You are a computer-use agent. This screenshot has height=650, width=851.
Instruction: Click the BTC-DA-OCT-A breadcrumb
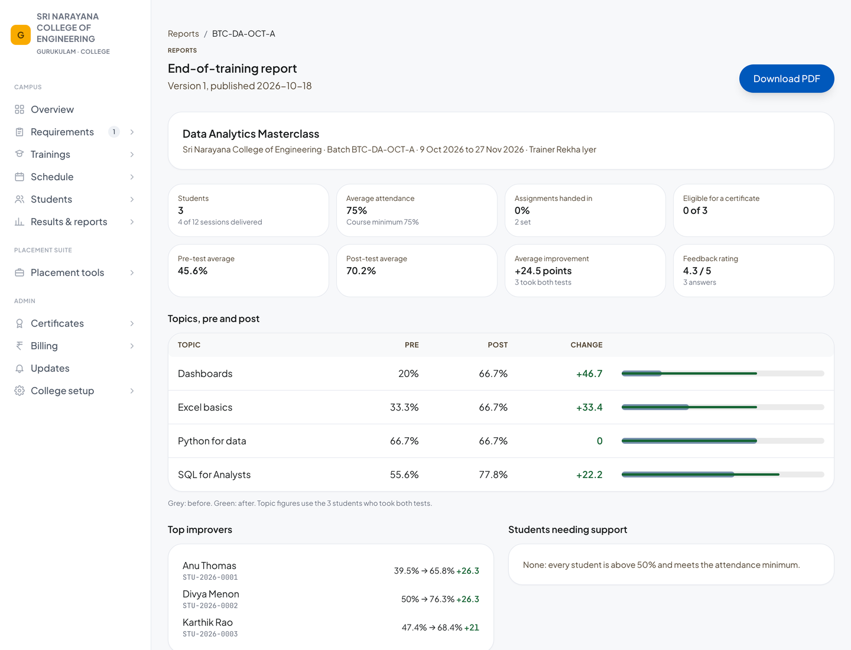[243, 34]
